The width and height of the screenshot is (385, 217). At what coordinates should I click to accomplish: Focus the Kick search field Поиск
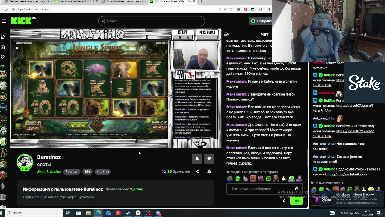pyautogui.click(x=152, y=21)
